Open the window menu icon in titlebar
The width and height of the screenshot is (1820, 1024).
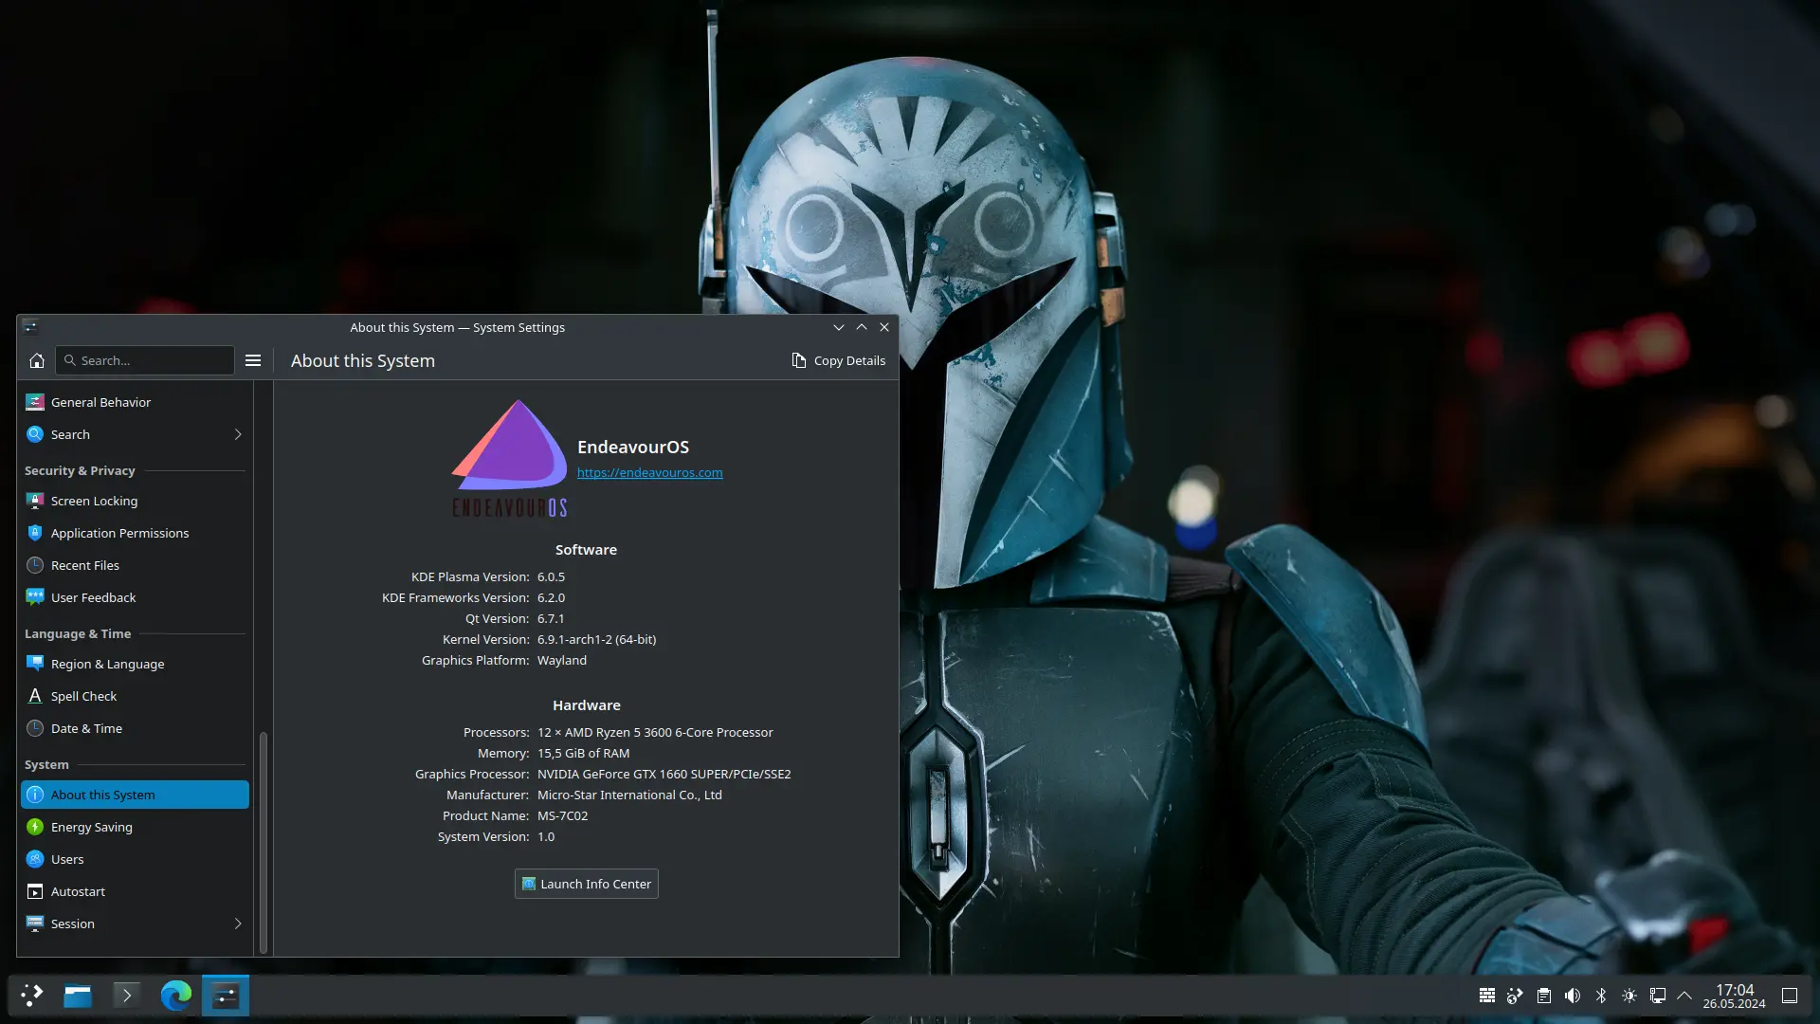(x=30, y=327)
